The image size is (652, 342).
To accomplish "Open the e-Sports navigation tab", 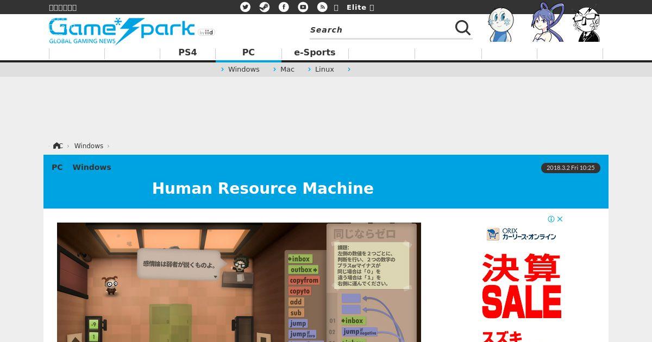I will pos(315,53).
